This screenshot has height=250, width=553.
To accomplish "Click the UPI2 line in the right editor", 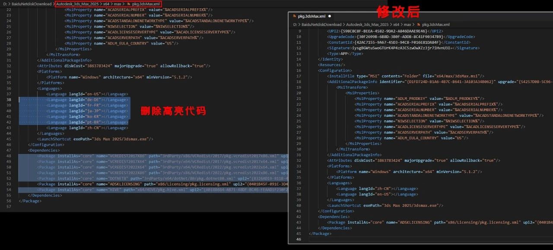I will click(385, 31).
